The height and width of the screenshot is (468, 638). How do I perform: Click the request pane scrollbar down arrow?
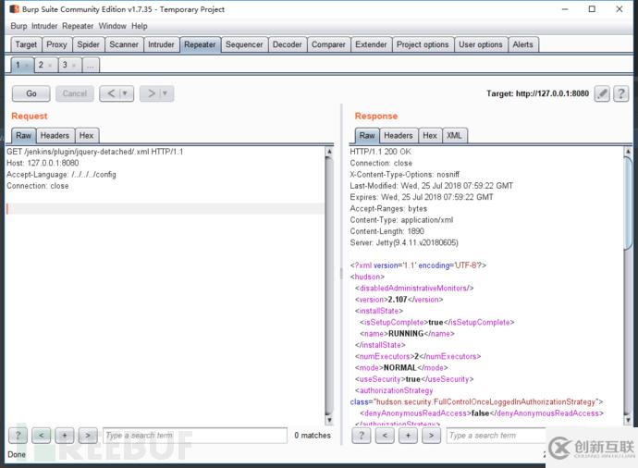[329, 420]
